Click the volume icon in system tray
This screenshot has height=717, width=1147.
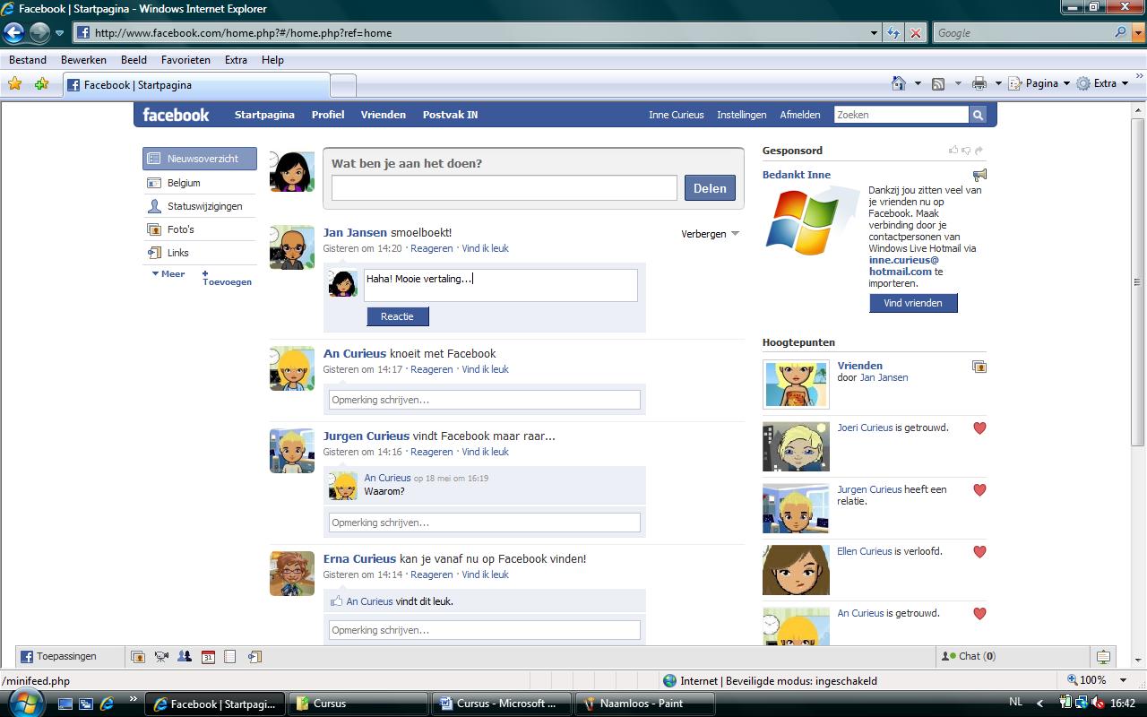point(1098,704)
